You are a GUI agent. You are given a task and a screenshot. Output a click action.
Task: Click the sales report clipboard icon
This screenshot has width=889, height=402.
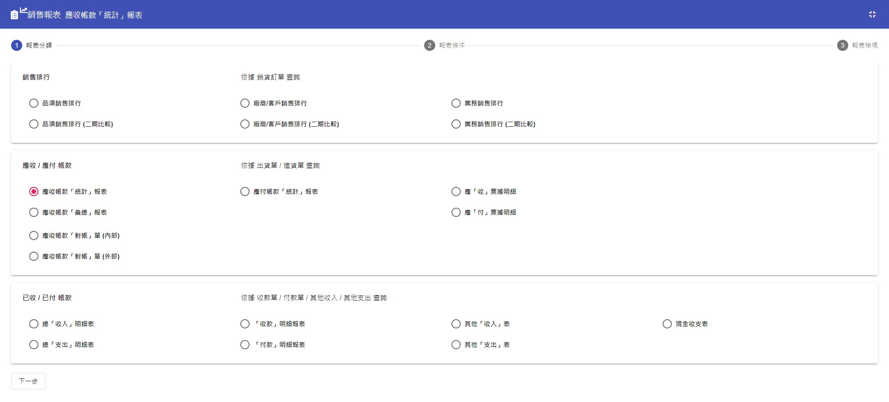[15, 15]
